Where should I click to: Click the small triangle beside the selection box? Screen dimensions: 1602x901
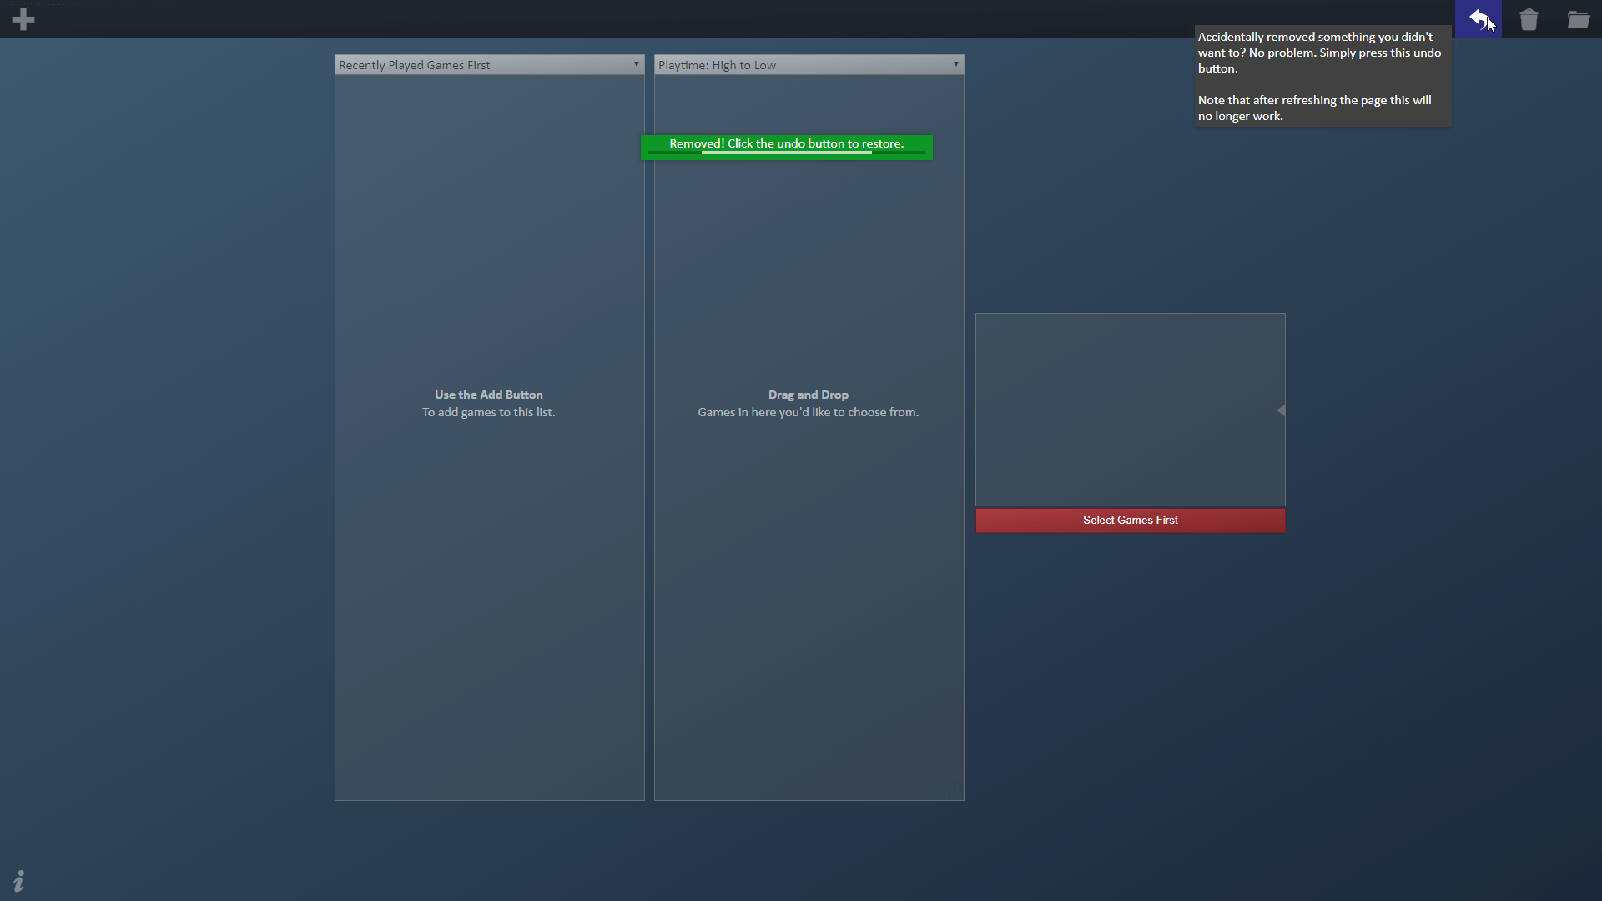point(1282,410)
